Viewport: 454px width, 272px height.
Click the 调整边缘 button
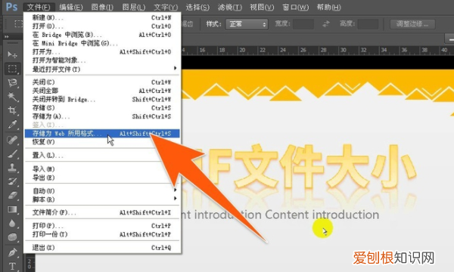(412, 23)
